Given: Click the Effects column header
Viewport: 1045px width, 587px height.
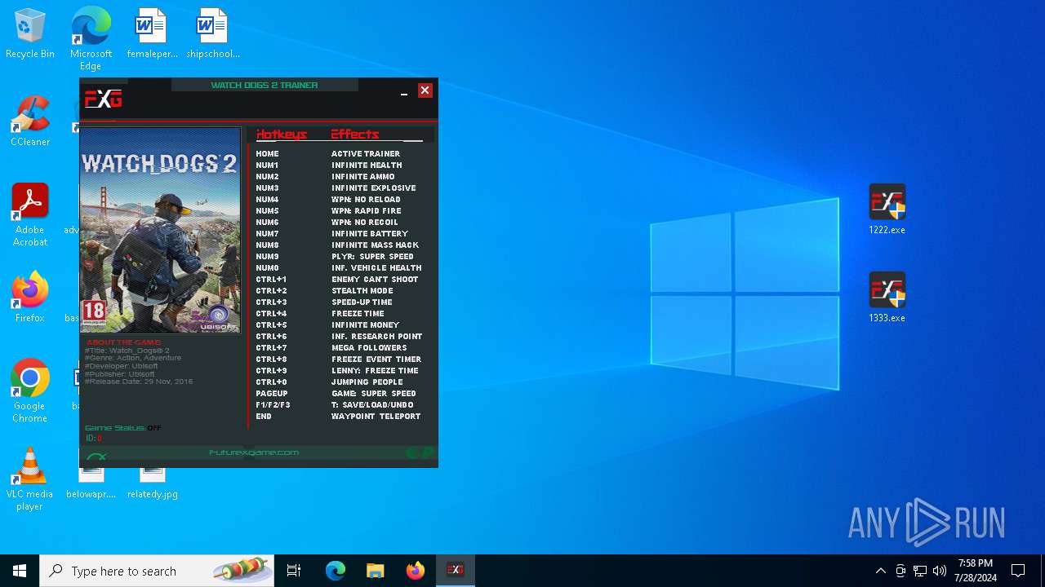Looking at the screenshot, I should pos(355,135).
